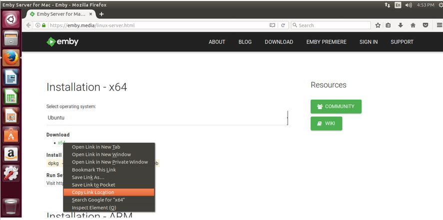Image resolution: width=443 pixels, height=220 pixels.
Task: Click the green COMMUNITY button
Action: 336,107
